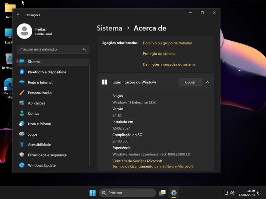Collapse the Especificações do Windows section chevron

[x=207, y=82]
